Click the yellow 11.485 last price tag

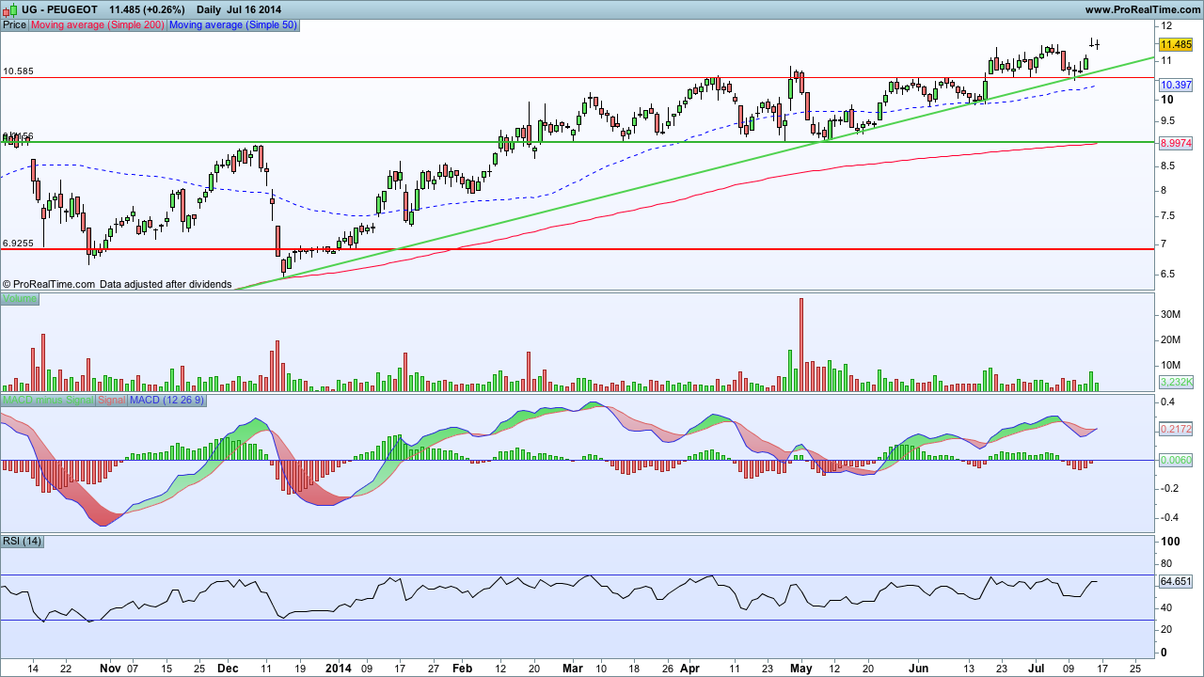click(1176, 44)
